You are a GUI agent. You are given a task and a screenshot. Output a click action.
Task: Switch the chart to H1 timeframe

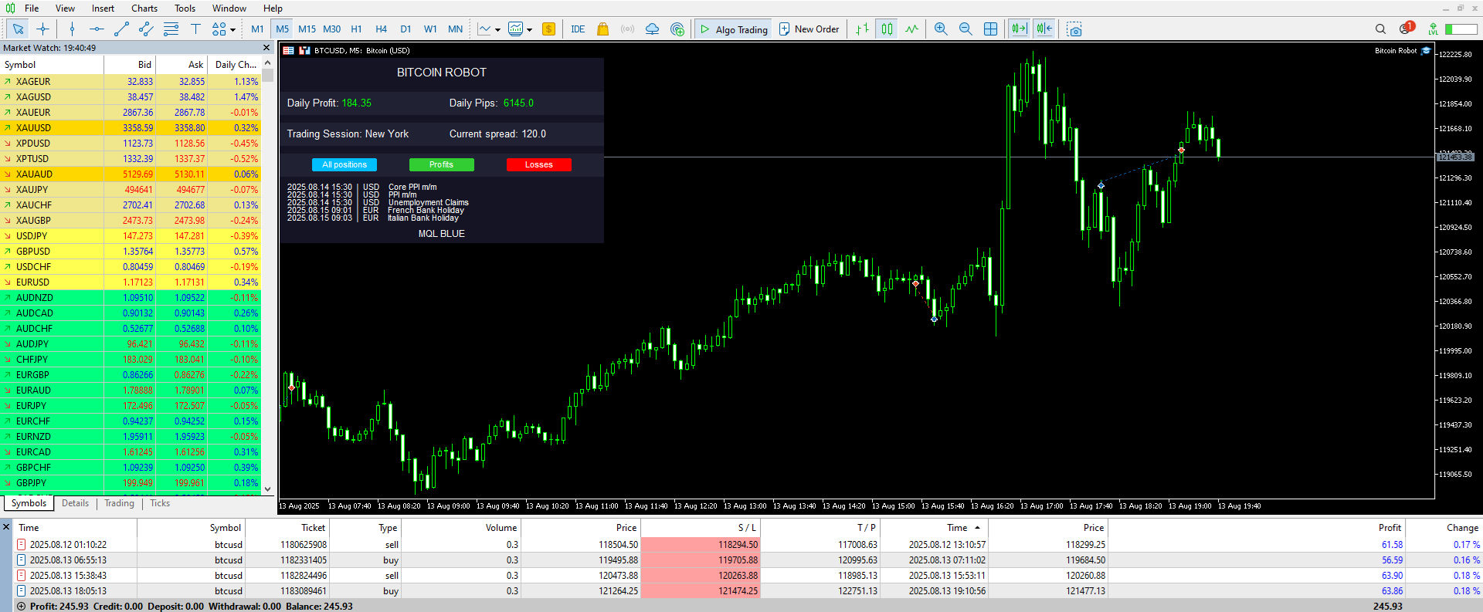coord(356,29)
